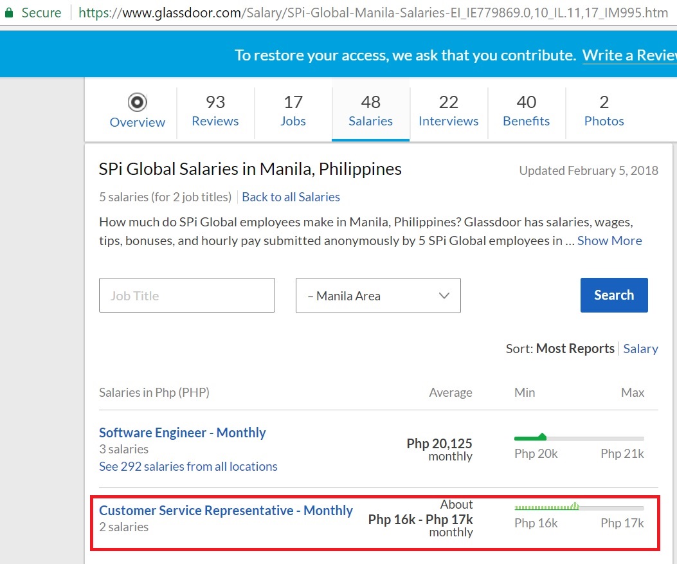This screenshot has height=564, width=677.
Task: Click Back to all Salaries link
Action: point(291,197)
